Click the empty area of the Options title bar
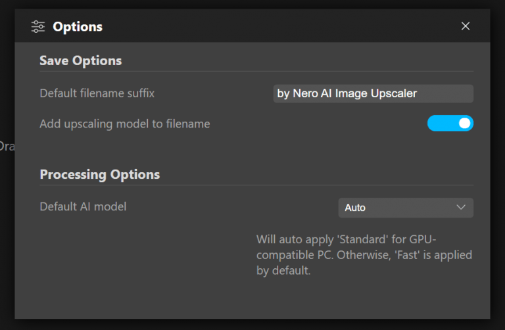The height and width of the screenshot is (330, 505). 276,26
